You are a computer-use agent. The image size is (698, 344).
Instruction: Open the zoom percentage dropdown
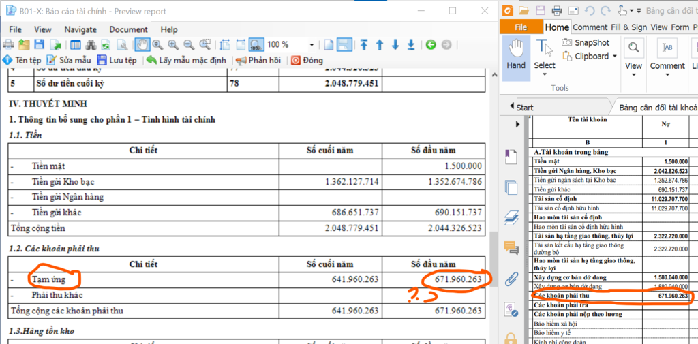click(312, 45)
